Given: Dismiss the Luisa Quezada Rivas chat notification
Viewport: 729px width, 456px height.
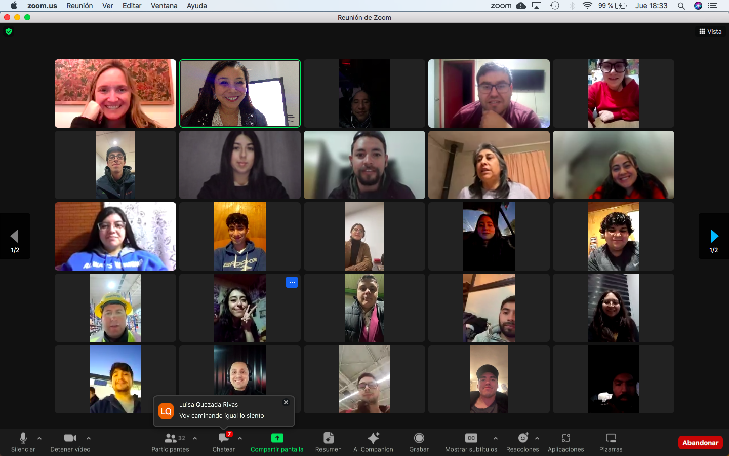Looking at the screenshot, I should pos(286,402).
